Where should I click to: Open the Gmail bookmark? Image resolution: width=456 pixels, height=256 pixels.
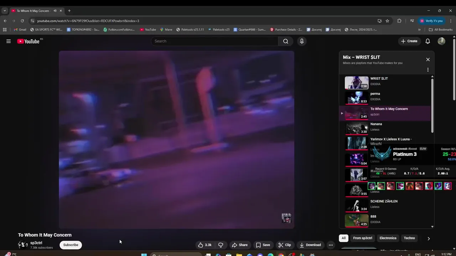[x=20, y=30]
